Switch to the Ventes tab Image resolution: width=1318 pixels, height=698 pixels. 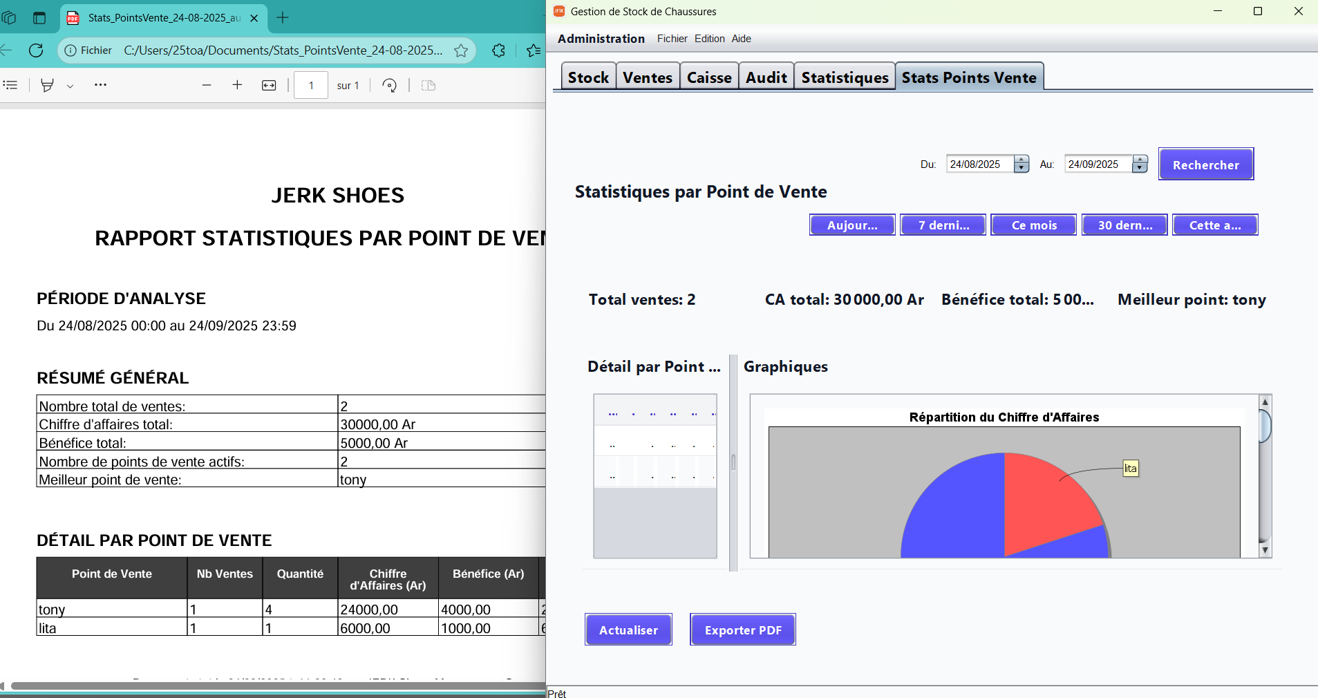(647, 77)
